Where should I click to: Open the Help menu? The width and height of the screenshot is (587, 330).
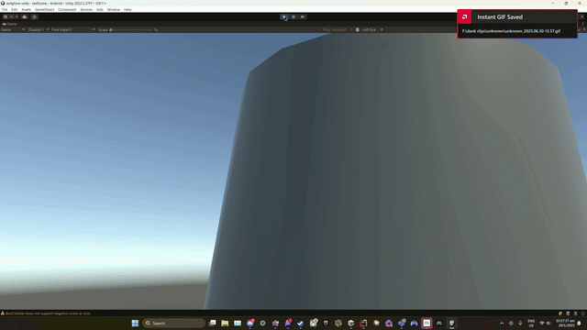[x=127, y=9]
